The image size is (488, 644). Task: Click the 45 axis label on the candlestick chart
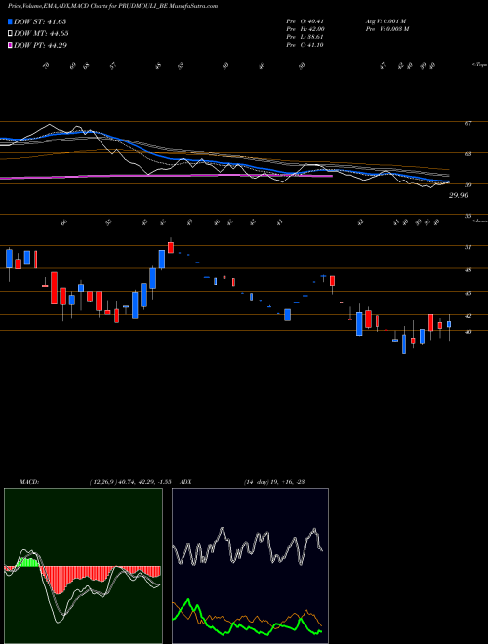(x=468, y=294)
